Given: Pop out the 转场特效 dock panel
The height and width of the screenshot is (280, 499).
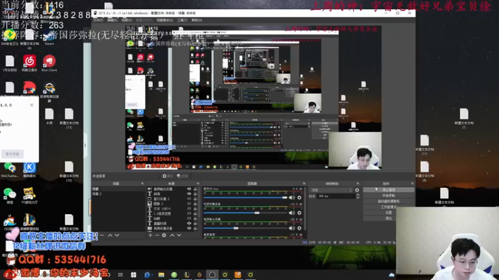Looking at the screenshot, I should [357, 184].
